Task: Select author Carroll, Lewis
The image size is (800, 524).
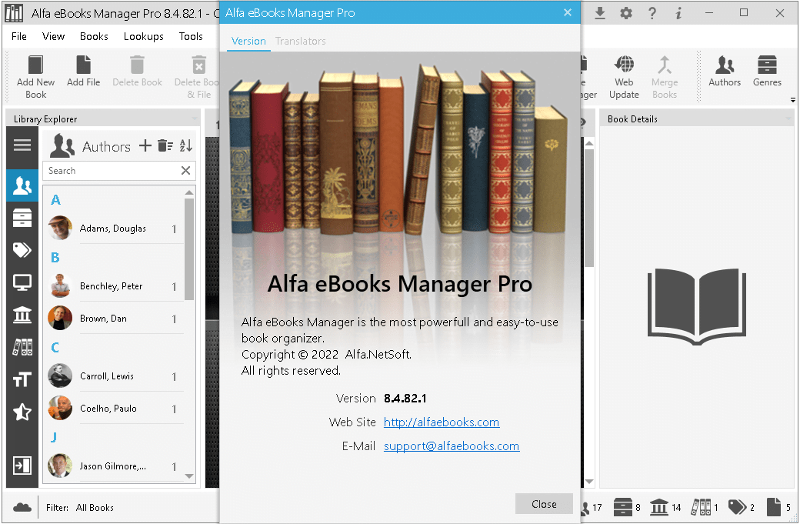Action: (x=115, y=376)
